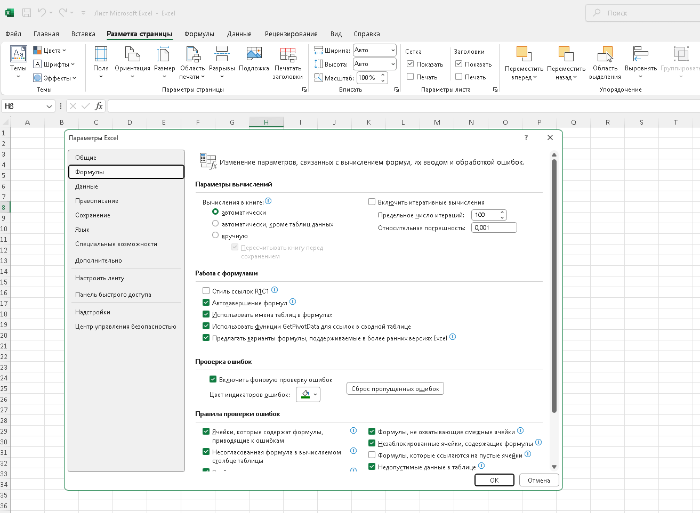Image resolution: width=700 pixels, height=513 pixels.
Task: Switch to the Data (Данные) ribbon tab
Action: (239, 34)
